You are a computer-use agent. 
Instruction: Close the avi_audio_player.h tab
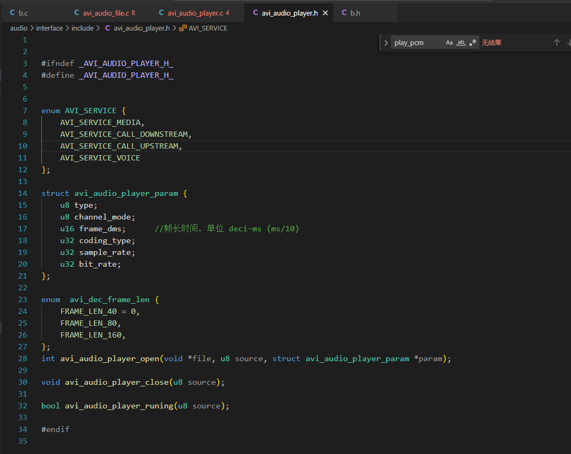(325, 13)
